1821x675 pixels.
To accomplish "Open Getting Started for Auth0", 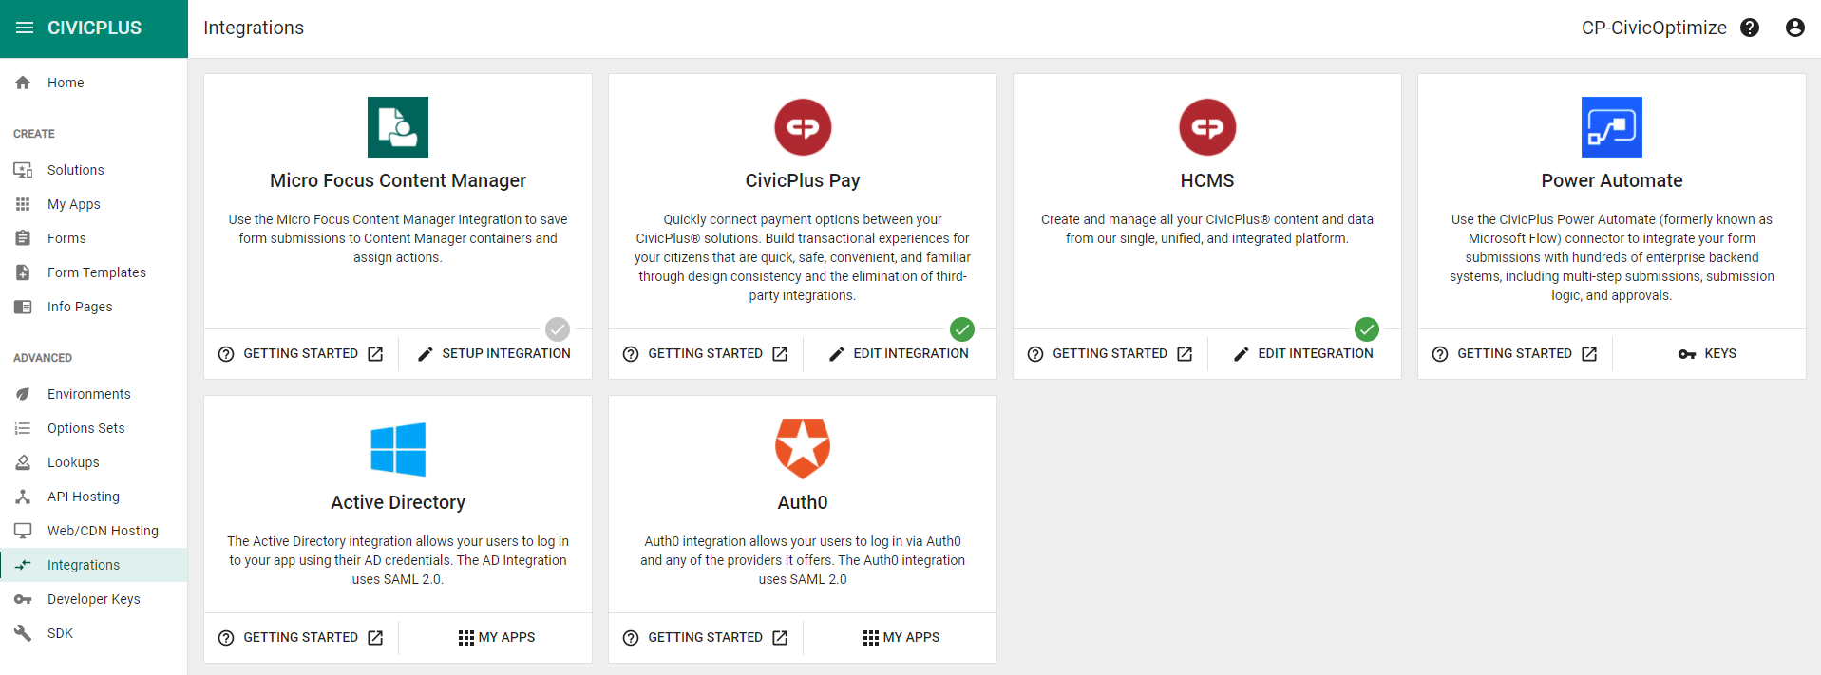I will [x=706, y=638].
